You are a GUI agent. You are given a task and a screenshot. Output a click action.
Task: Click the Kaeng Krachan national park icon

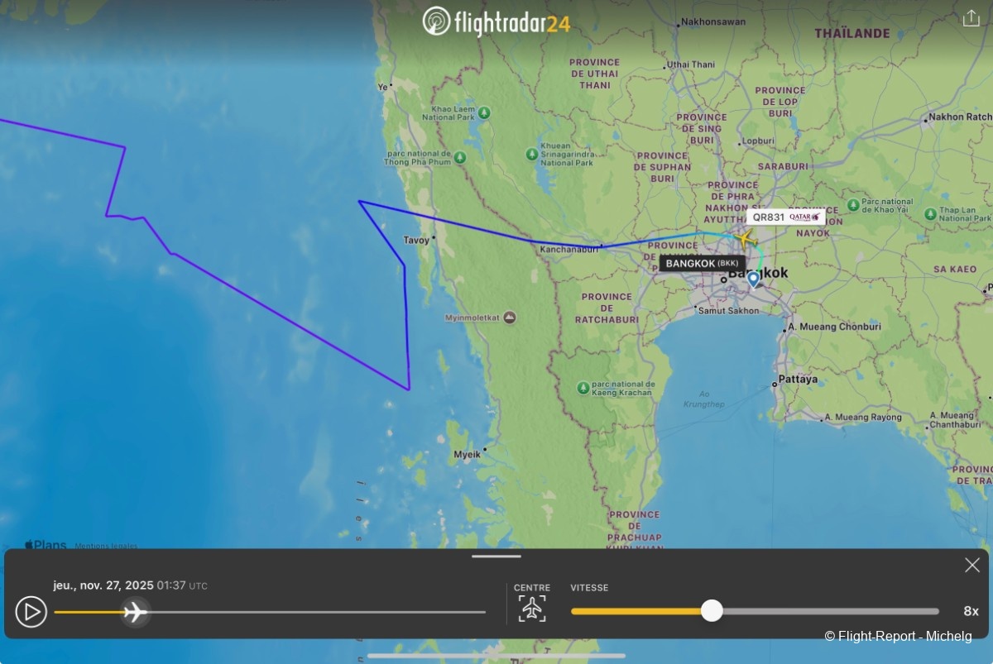[583, 387]
